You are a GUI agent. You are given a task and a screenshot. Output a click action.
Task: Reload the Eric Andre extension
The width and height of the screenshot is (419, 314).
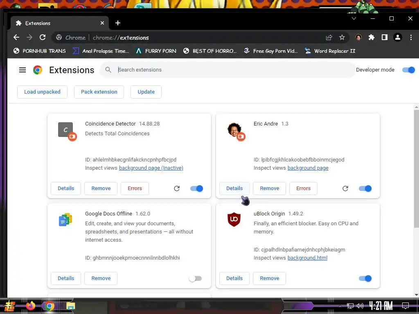click(x=345, y=188)
